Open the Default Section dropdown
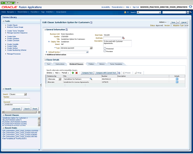 tap(87, 52)
